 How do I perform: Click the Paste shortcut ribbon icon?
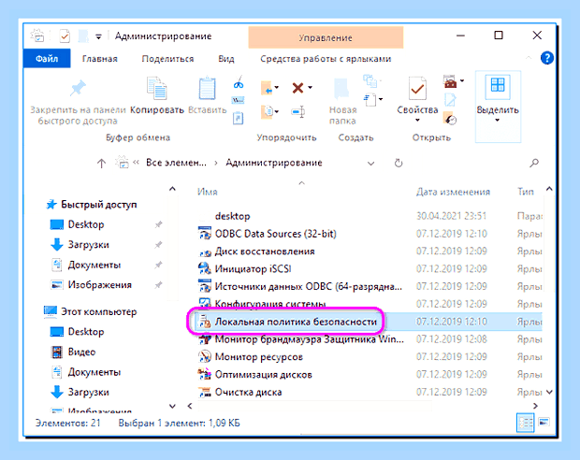[238, 119]
